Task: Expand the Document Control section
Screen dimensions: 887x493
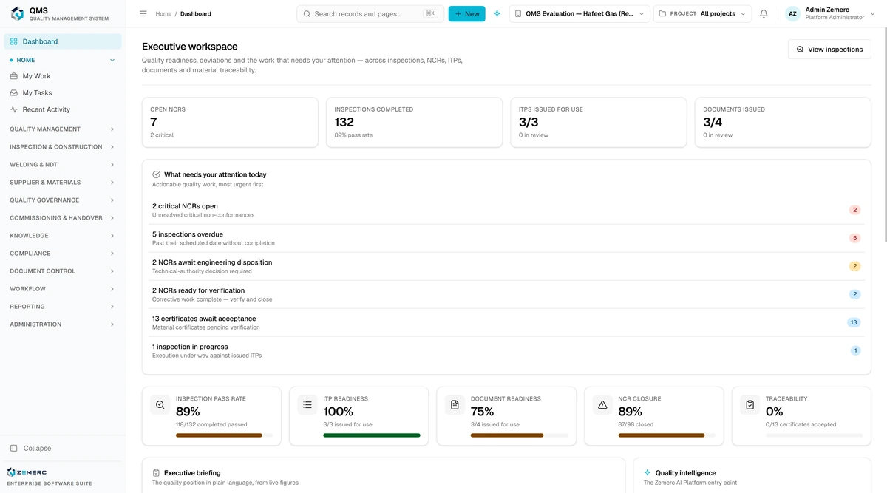Action: 62,271
